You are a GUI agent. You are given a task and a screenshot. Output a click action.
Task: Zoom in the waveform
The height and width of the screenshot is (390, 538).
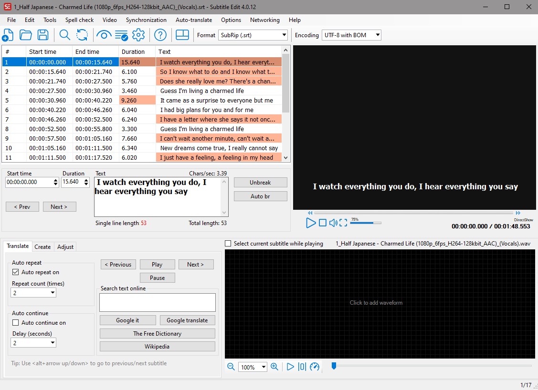pos(274,367)
